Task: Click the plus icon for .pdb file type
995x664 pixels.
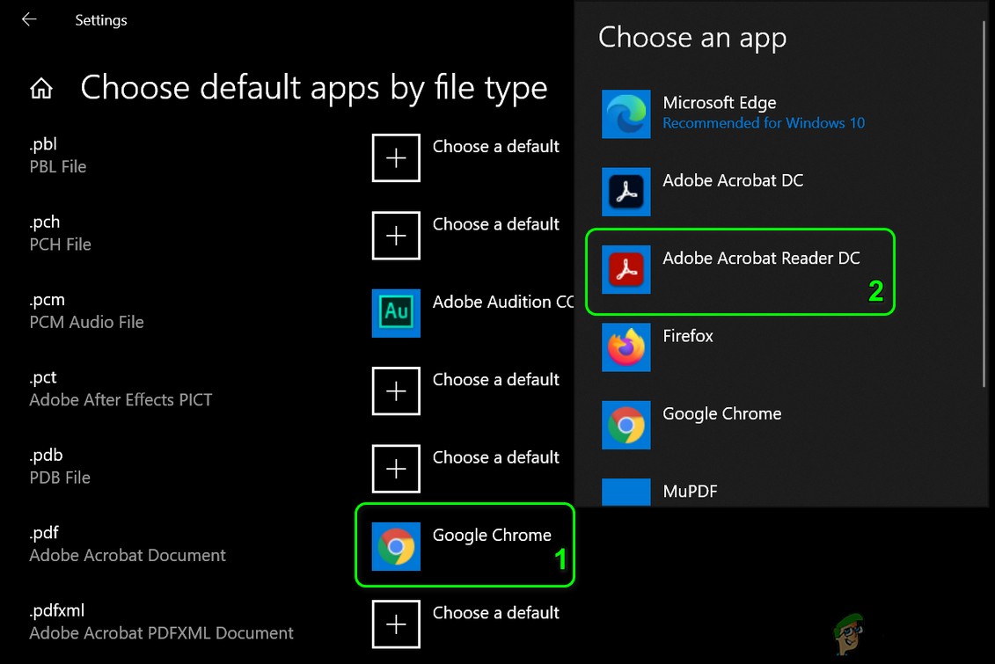Action: pyautogui.click(x=396, y=469)
